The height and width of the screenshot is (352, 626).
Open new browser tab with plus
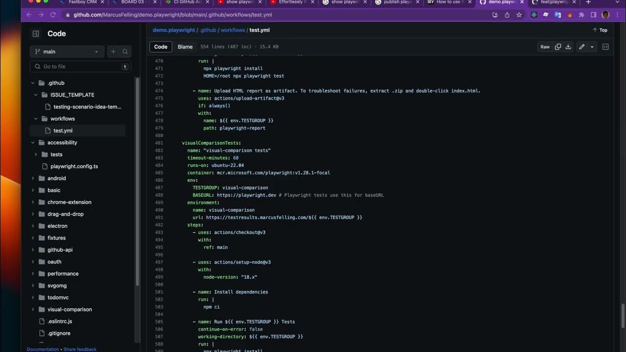[588, 2]
